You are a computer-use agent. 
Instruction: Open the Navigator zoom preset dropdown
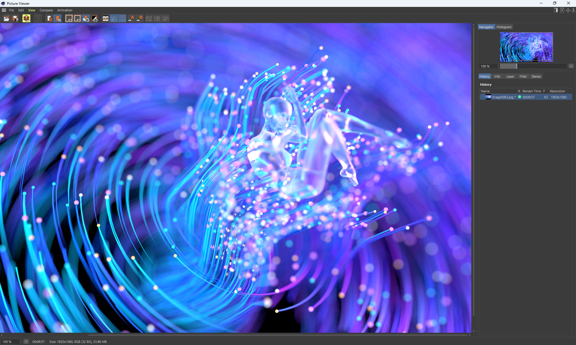coord(571,66)
